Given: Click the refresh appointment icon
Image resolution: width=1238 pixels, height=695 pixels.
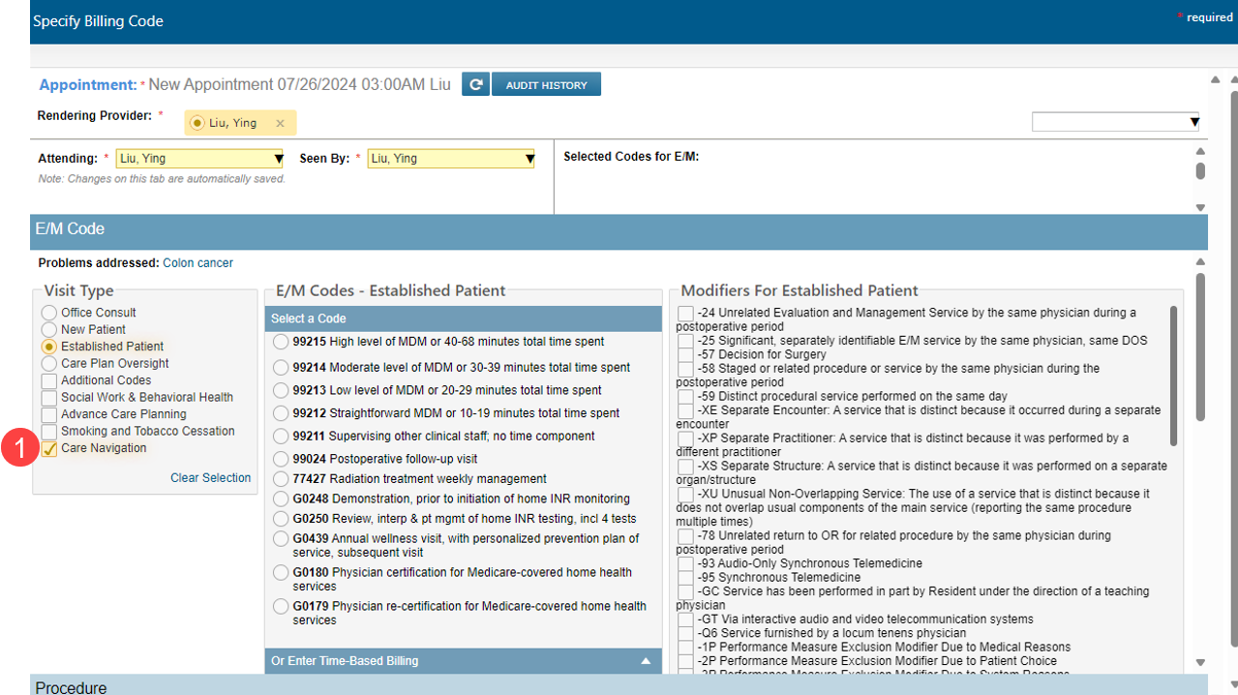Looking at the screenshot, I should (474, 85).
